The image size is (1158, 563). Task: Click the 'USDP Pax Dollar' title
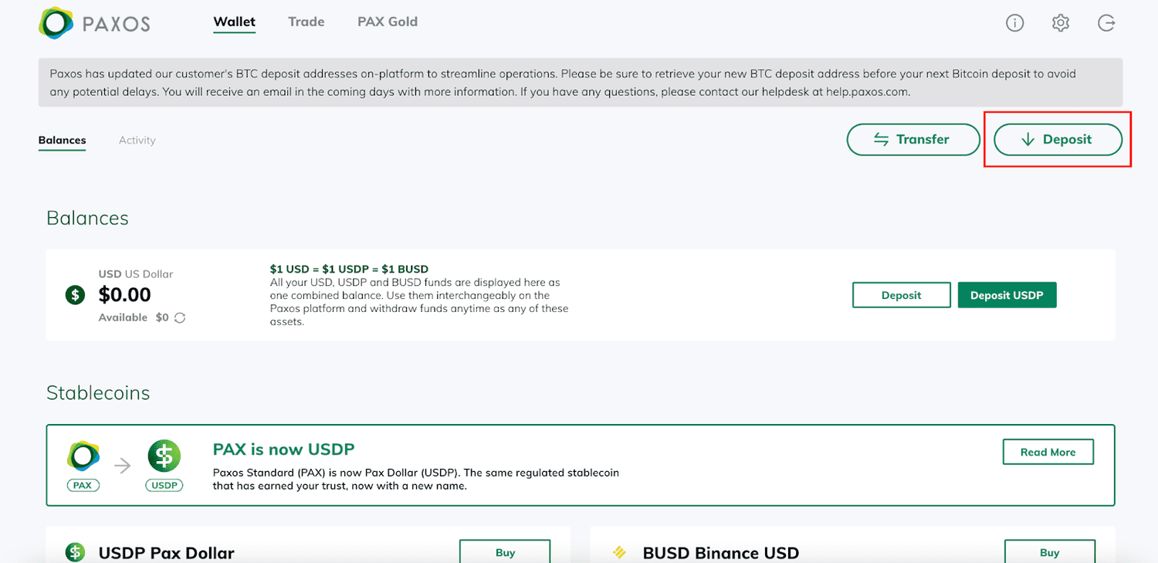click(166, 553)
